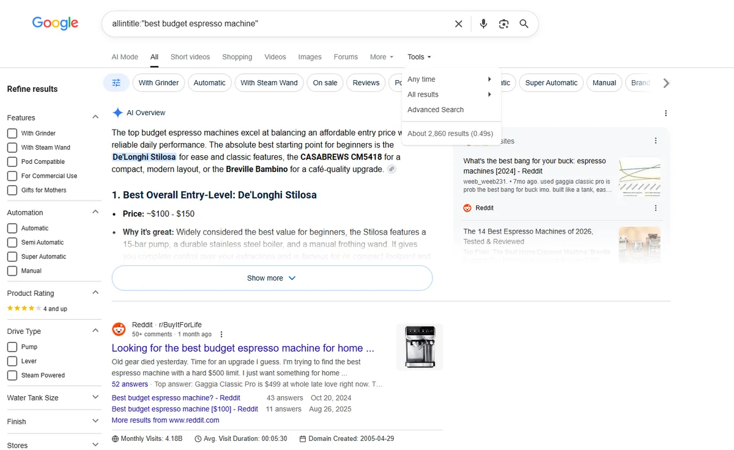Open AI Overview three-dot options menu

(x=665, y=113)
